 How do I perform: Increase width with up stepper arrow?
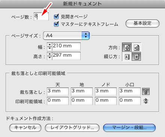click(49, 45)
